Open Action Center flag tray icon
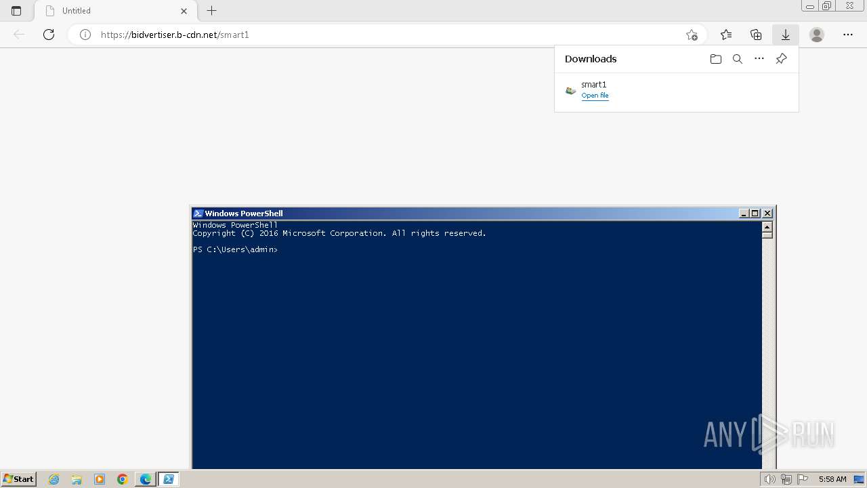 coord(803,479)
